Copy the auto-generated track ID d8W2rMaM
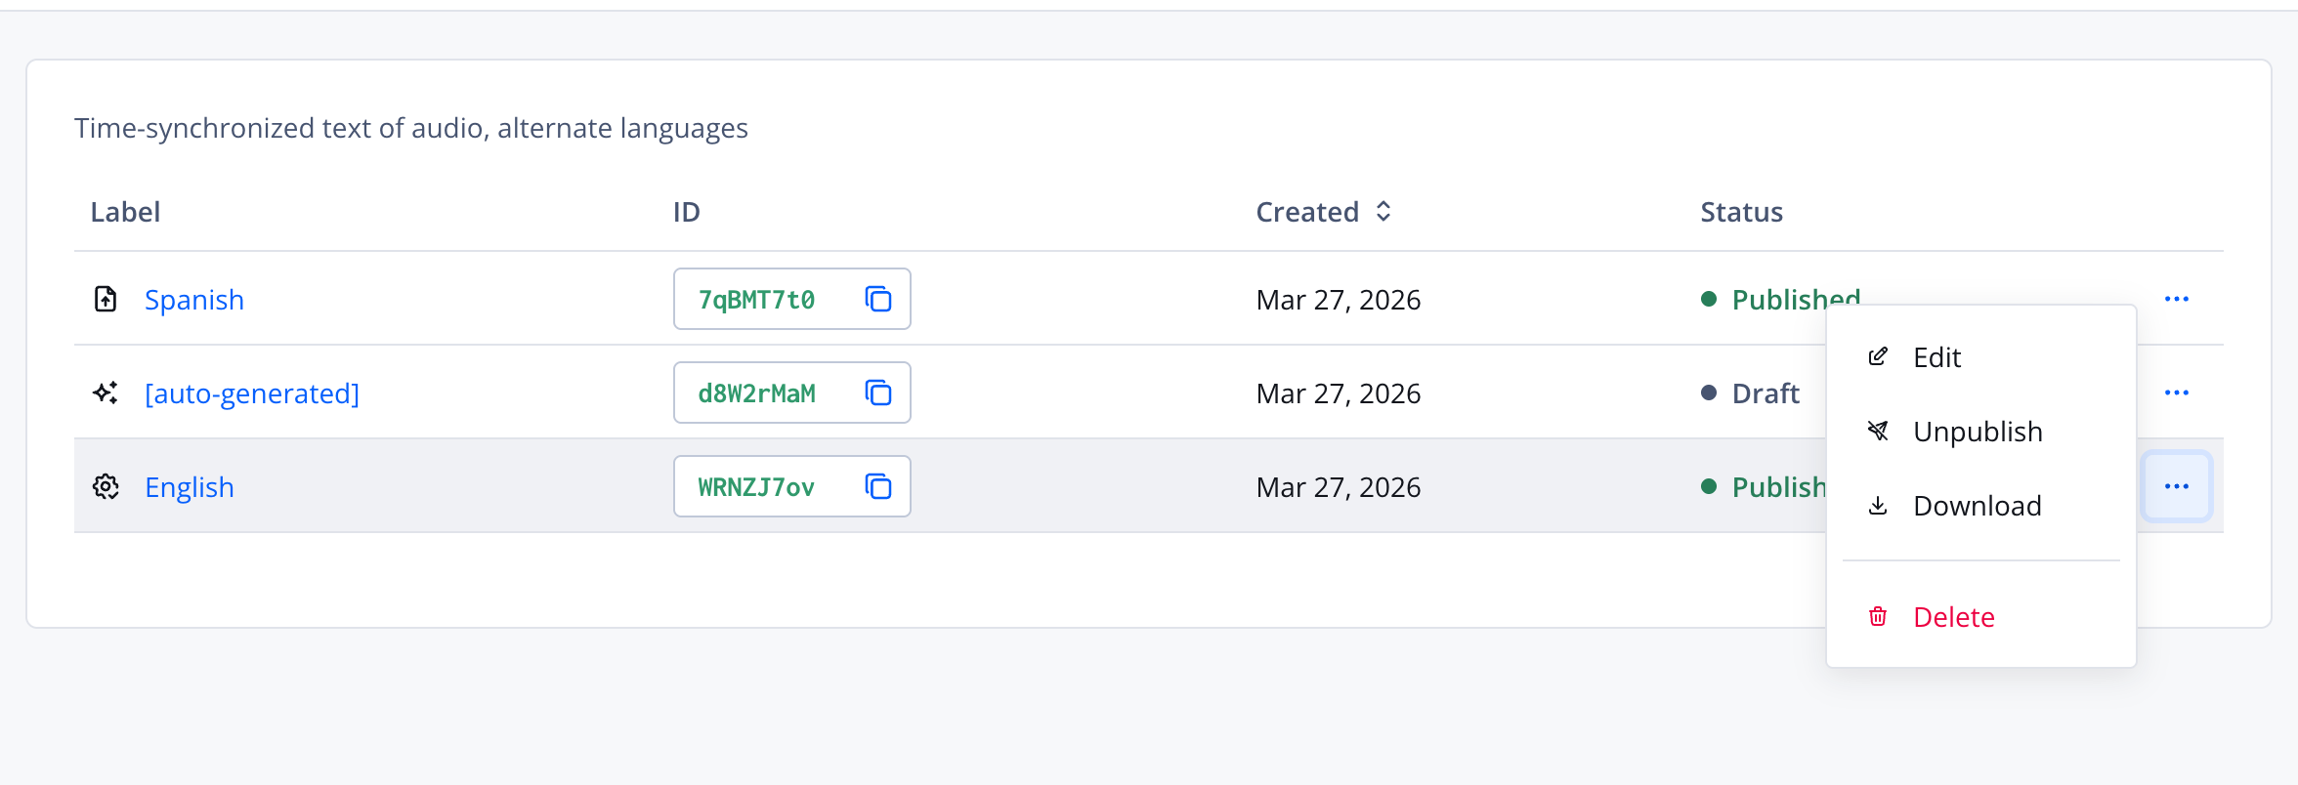 click(x=878, y=392)
